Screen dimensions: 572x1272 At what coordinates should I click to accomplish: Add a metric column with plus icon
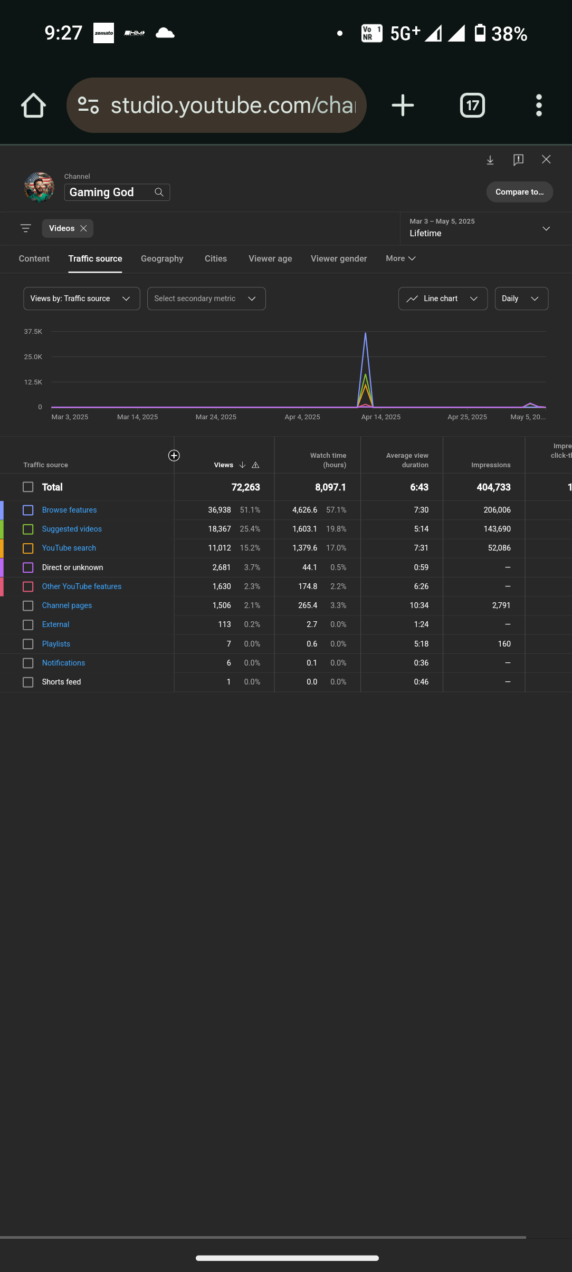click(174, 456)
